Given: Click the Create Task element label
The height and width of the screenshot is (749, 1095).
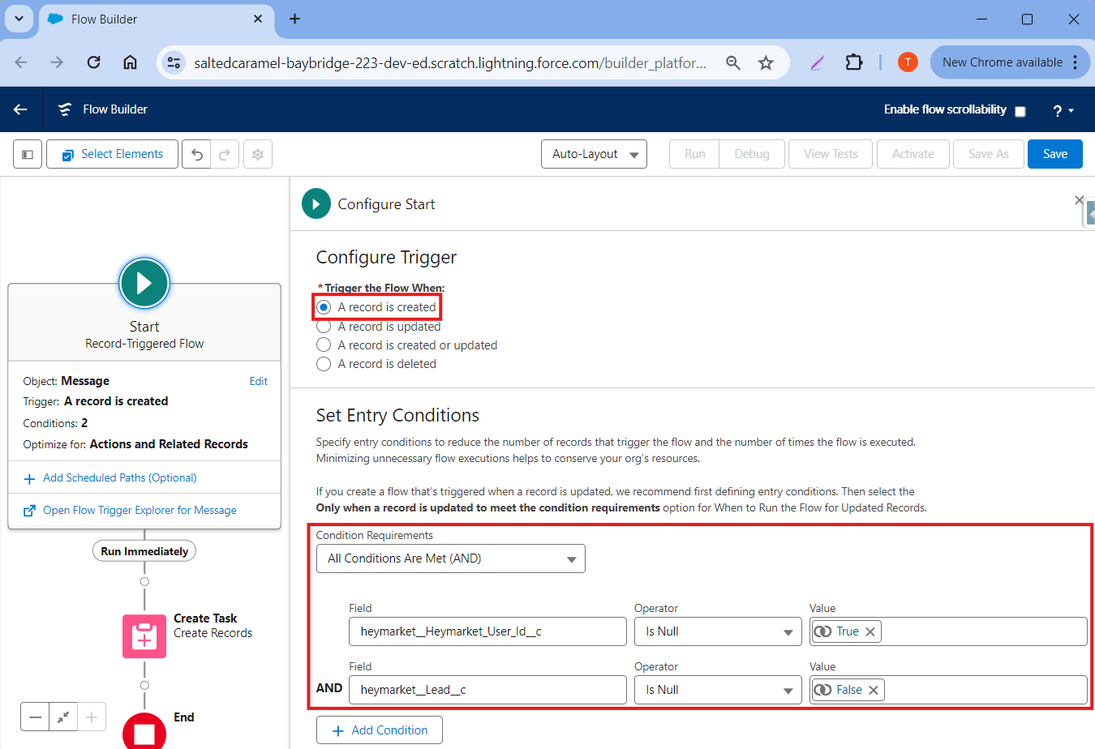Looking at the screenshot, I should pyautogui.click(x=205, y=618).
